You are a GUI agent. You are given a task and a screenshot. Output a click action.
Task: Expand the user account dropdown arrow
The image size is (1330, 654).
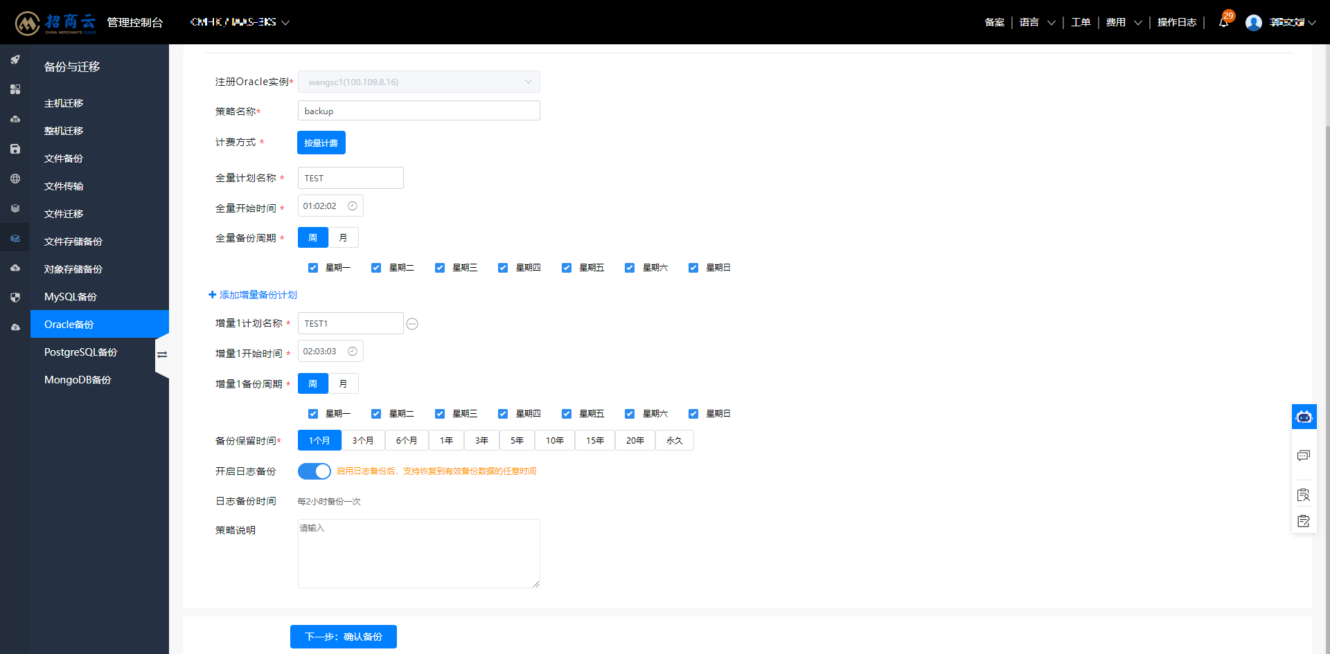[1311, 22]
